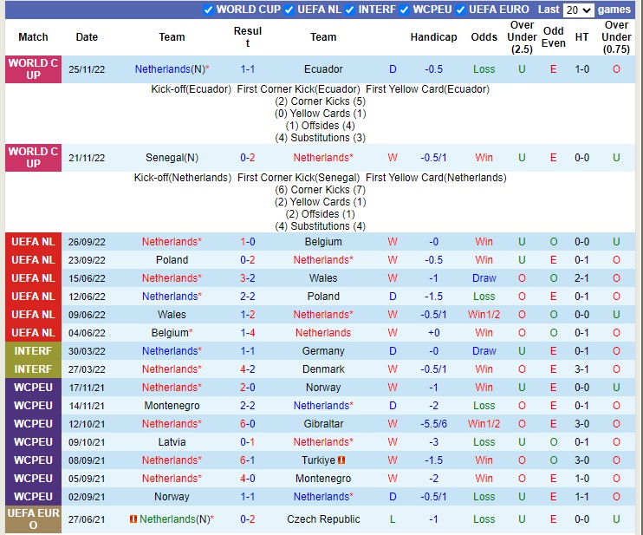
Task: Click Montenegro team on 14/11/21
Action: [x=172, y=406]
